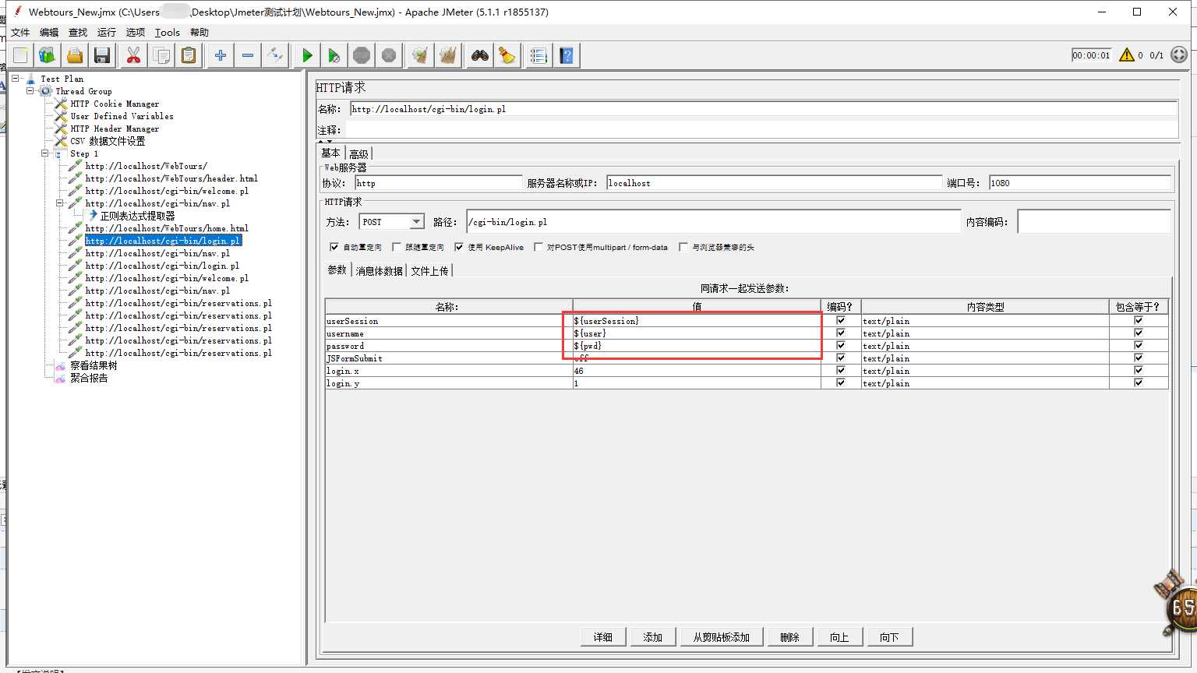1197x673 pixels.
Task: Toggle 使用 KeepAlive checkbox
Action: pyautogui.click(x=459, y=247)
